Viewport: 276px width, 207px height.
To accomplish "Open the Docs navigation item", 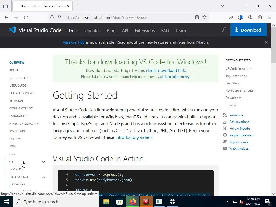I will pyautogui.click(x=74, y=31).
